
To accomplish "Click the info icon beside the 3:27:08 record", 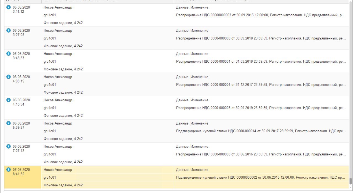I will pos(8,31).
